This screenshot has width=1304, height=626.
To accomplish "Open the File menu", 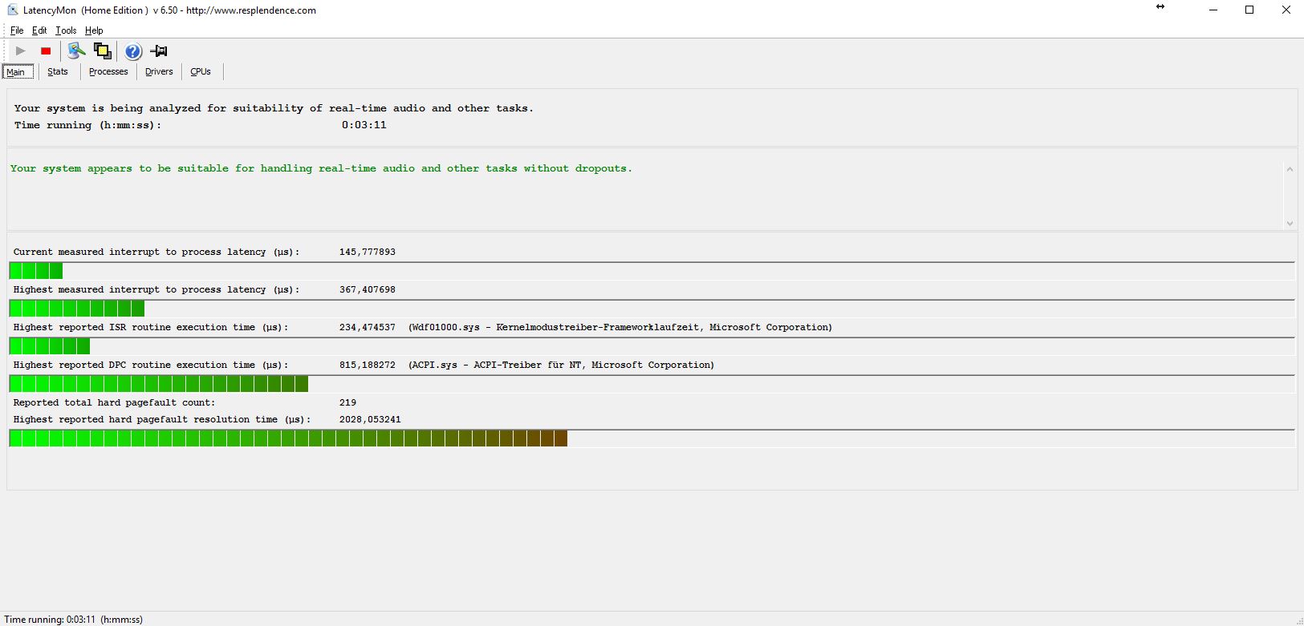I will click(17, 30).
